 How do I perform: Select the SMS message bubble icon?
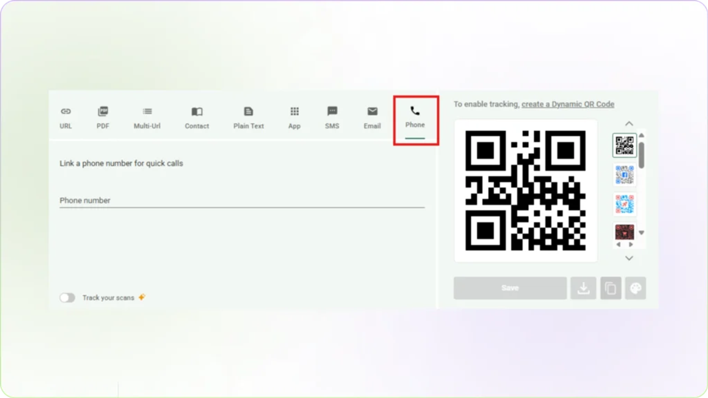(x=332, y=111)
